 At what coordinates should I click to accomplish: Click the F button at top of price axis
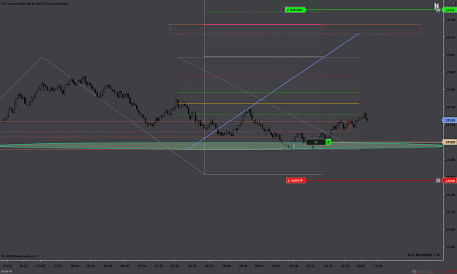tap(453, 3)
